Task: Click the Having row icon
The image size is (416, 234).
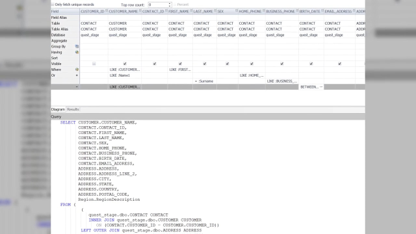Action: [x=77, y=52]
